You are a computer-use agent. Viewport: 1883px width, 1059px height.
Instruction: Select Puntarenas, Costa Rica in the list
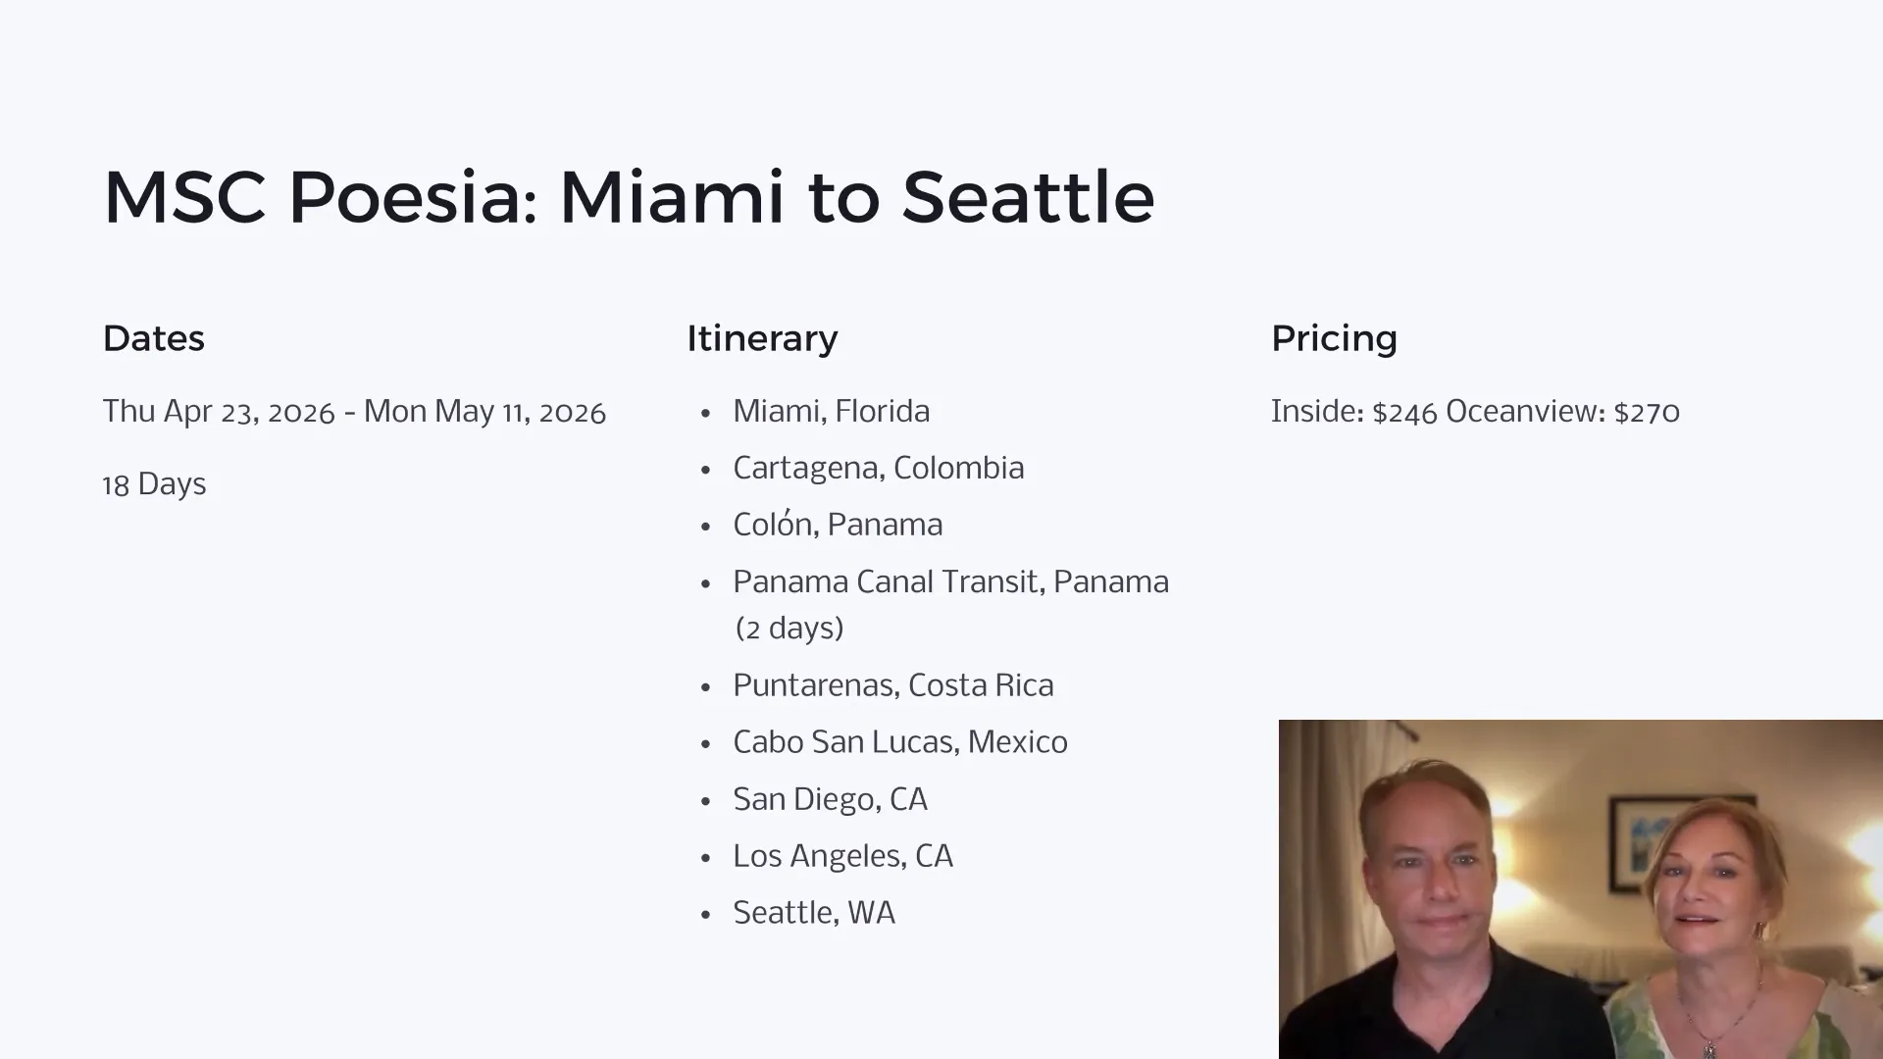pyautogui.click(x=892, y=685)
